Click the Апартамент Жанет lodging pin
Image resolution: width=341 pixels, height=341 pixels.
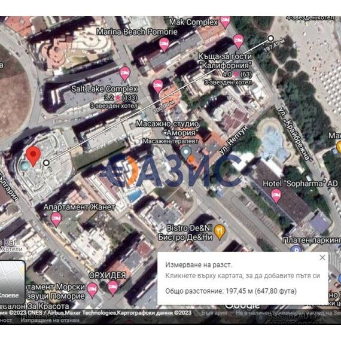(56, 219)
